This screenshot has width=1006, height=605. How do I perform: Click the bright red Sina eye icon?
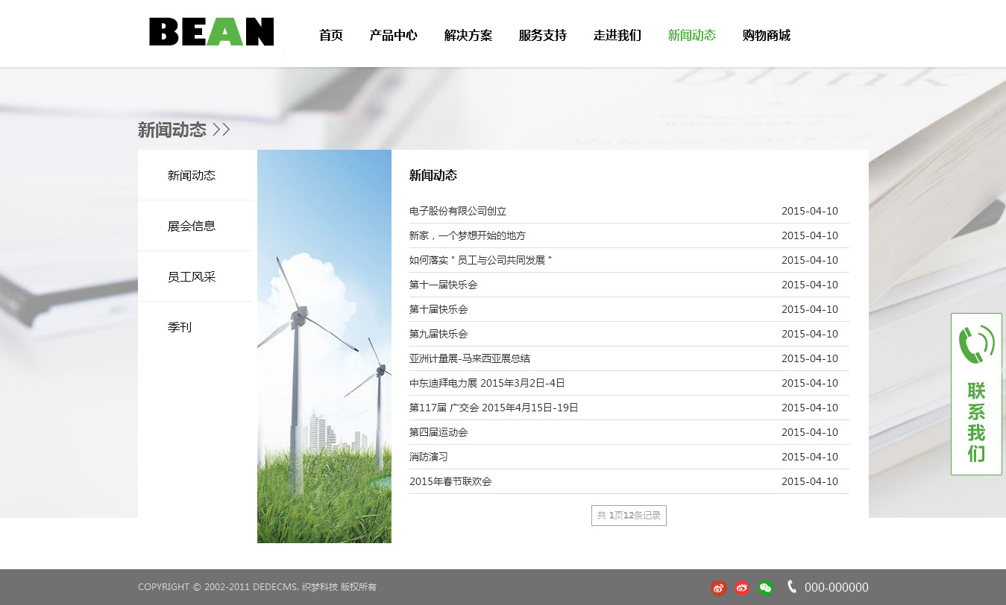(x=742, y=588)
